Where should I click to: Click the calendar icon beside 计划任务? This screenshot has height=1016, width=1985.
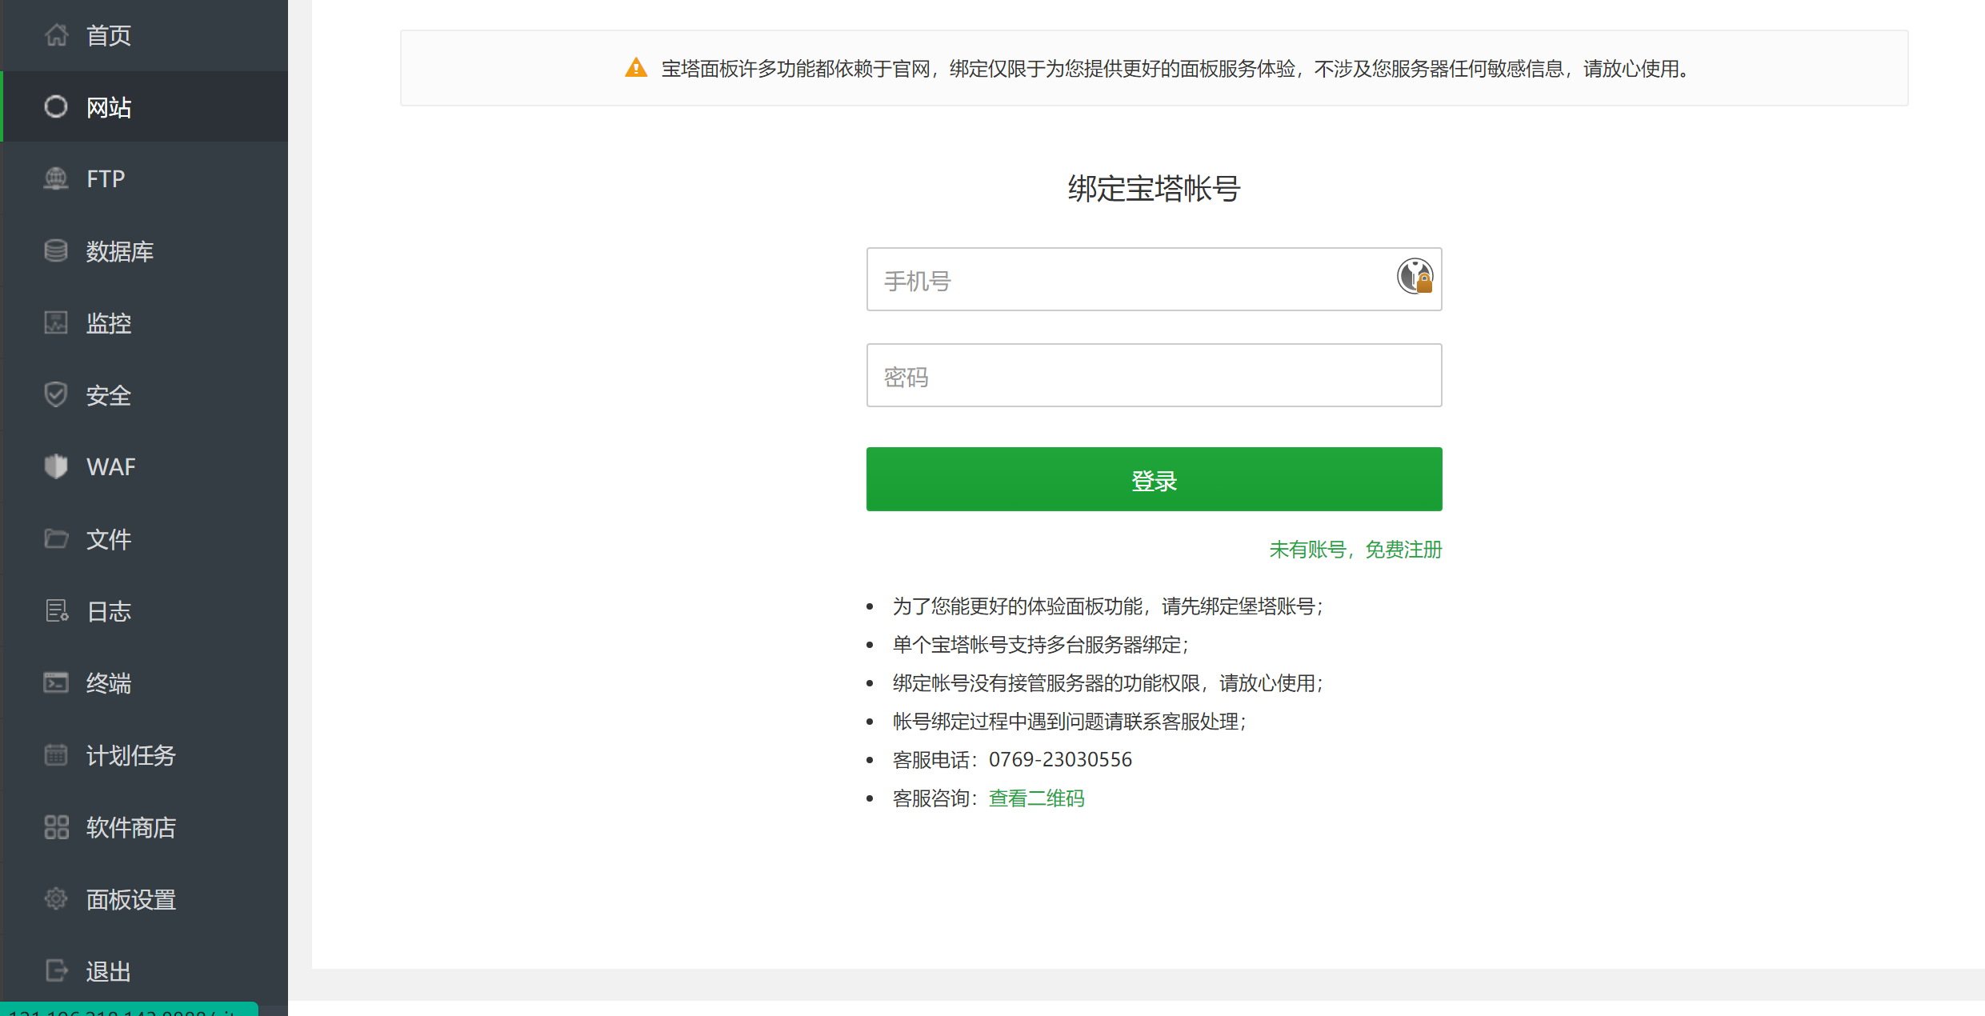click(56, 754)
